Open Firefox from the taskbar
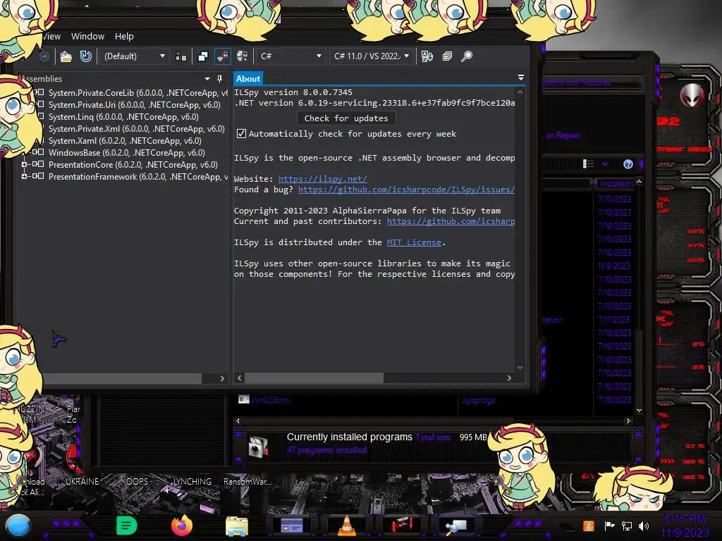 click(x=181, y=526)
